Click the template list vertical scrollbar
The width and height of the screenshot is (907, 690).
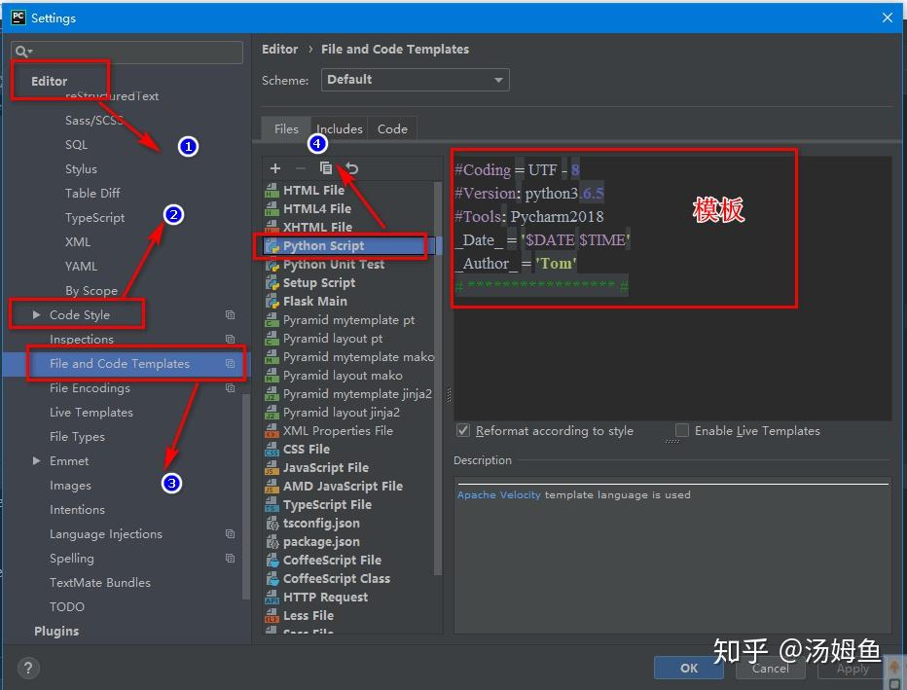click(437, 379)
